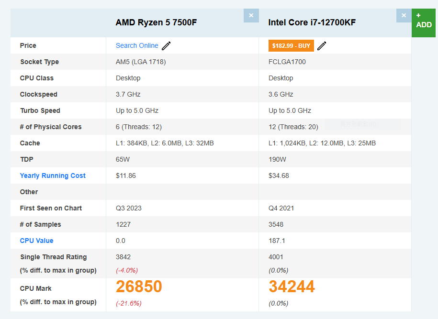Open Search Online price link

click(x=137, y=45)
